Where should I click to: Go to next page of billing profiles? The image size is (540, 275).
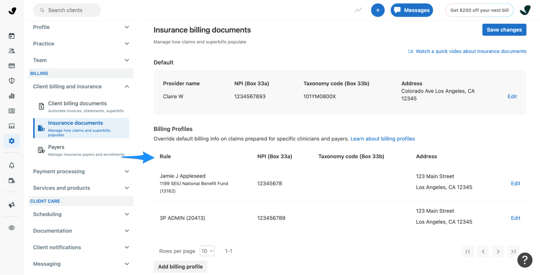(x=498, y=252)
